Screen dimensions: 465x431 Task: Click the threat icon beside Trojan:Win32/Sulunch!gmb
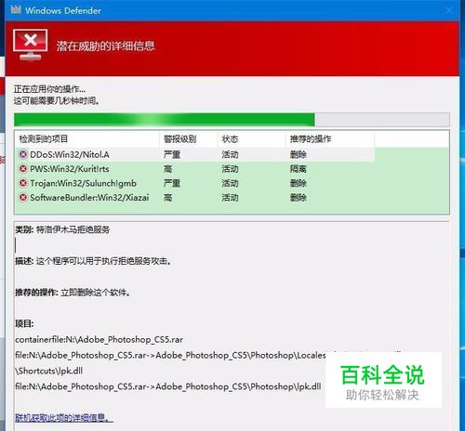click(x=23, y=183)
